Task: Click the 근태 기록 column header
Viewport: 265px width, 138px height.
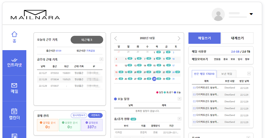Action: point(79,67)
